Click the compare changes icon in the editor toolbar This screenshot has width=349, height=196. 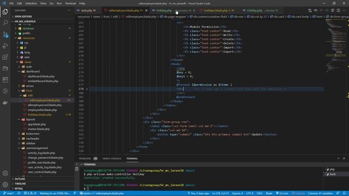pos(310,10)
